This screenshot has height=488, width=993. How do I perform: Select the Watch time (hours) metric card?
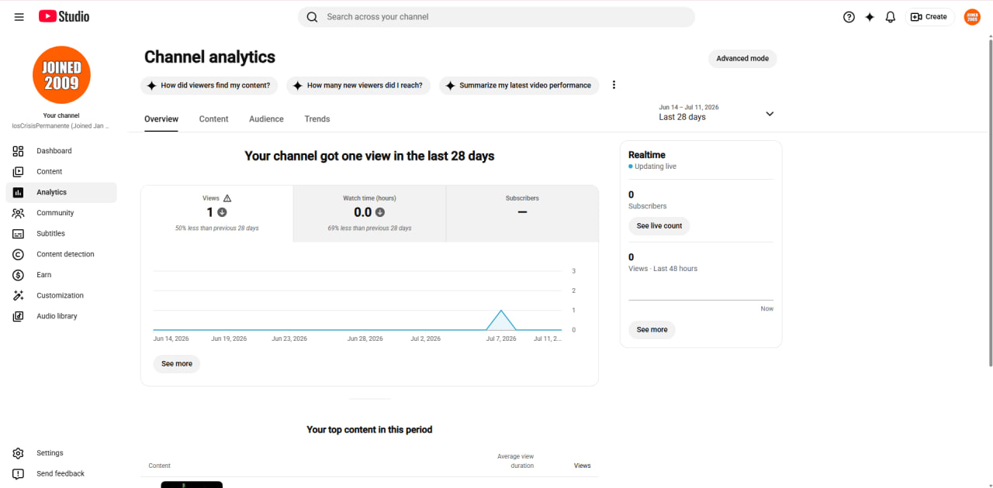pyautogui.click(x=369, y=214)
